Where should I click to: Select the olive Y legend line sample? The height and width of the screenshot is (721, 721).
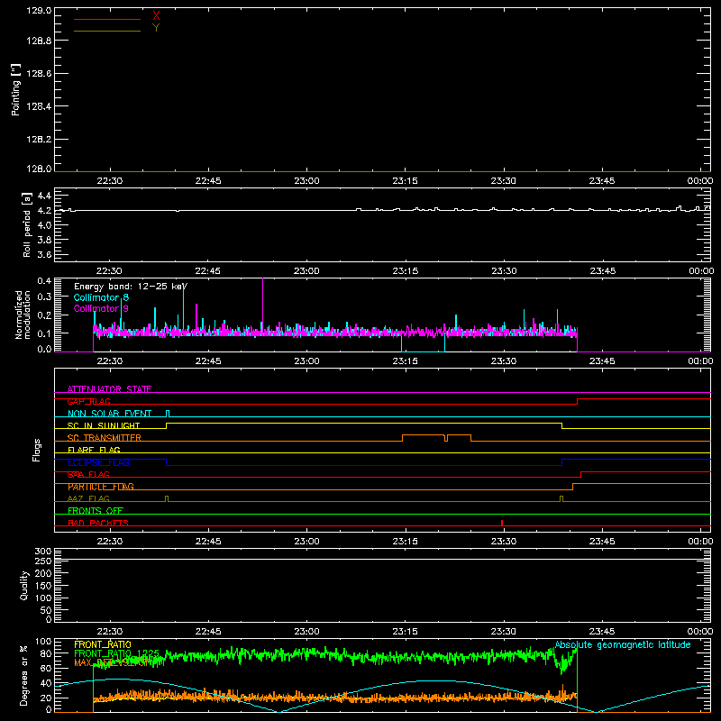107,32
